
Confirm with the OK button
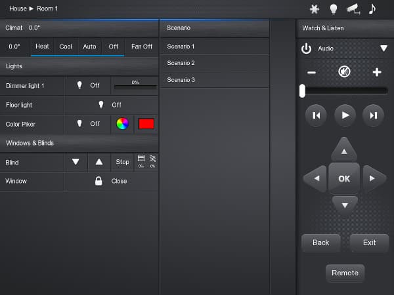pyautogui.click(x=344, y=178)
